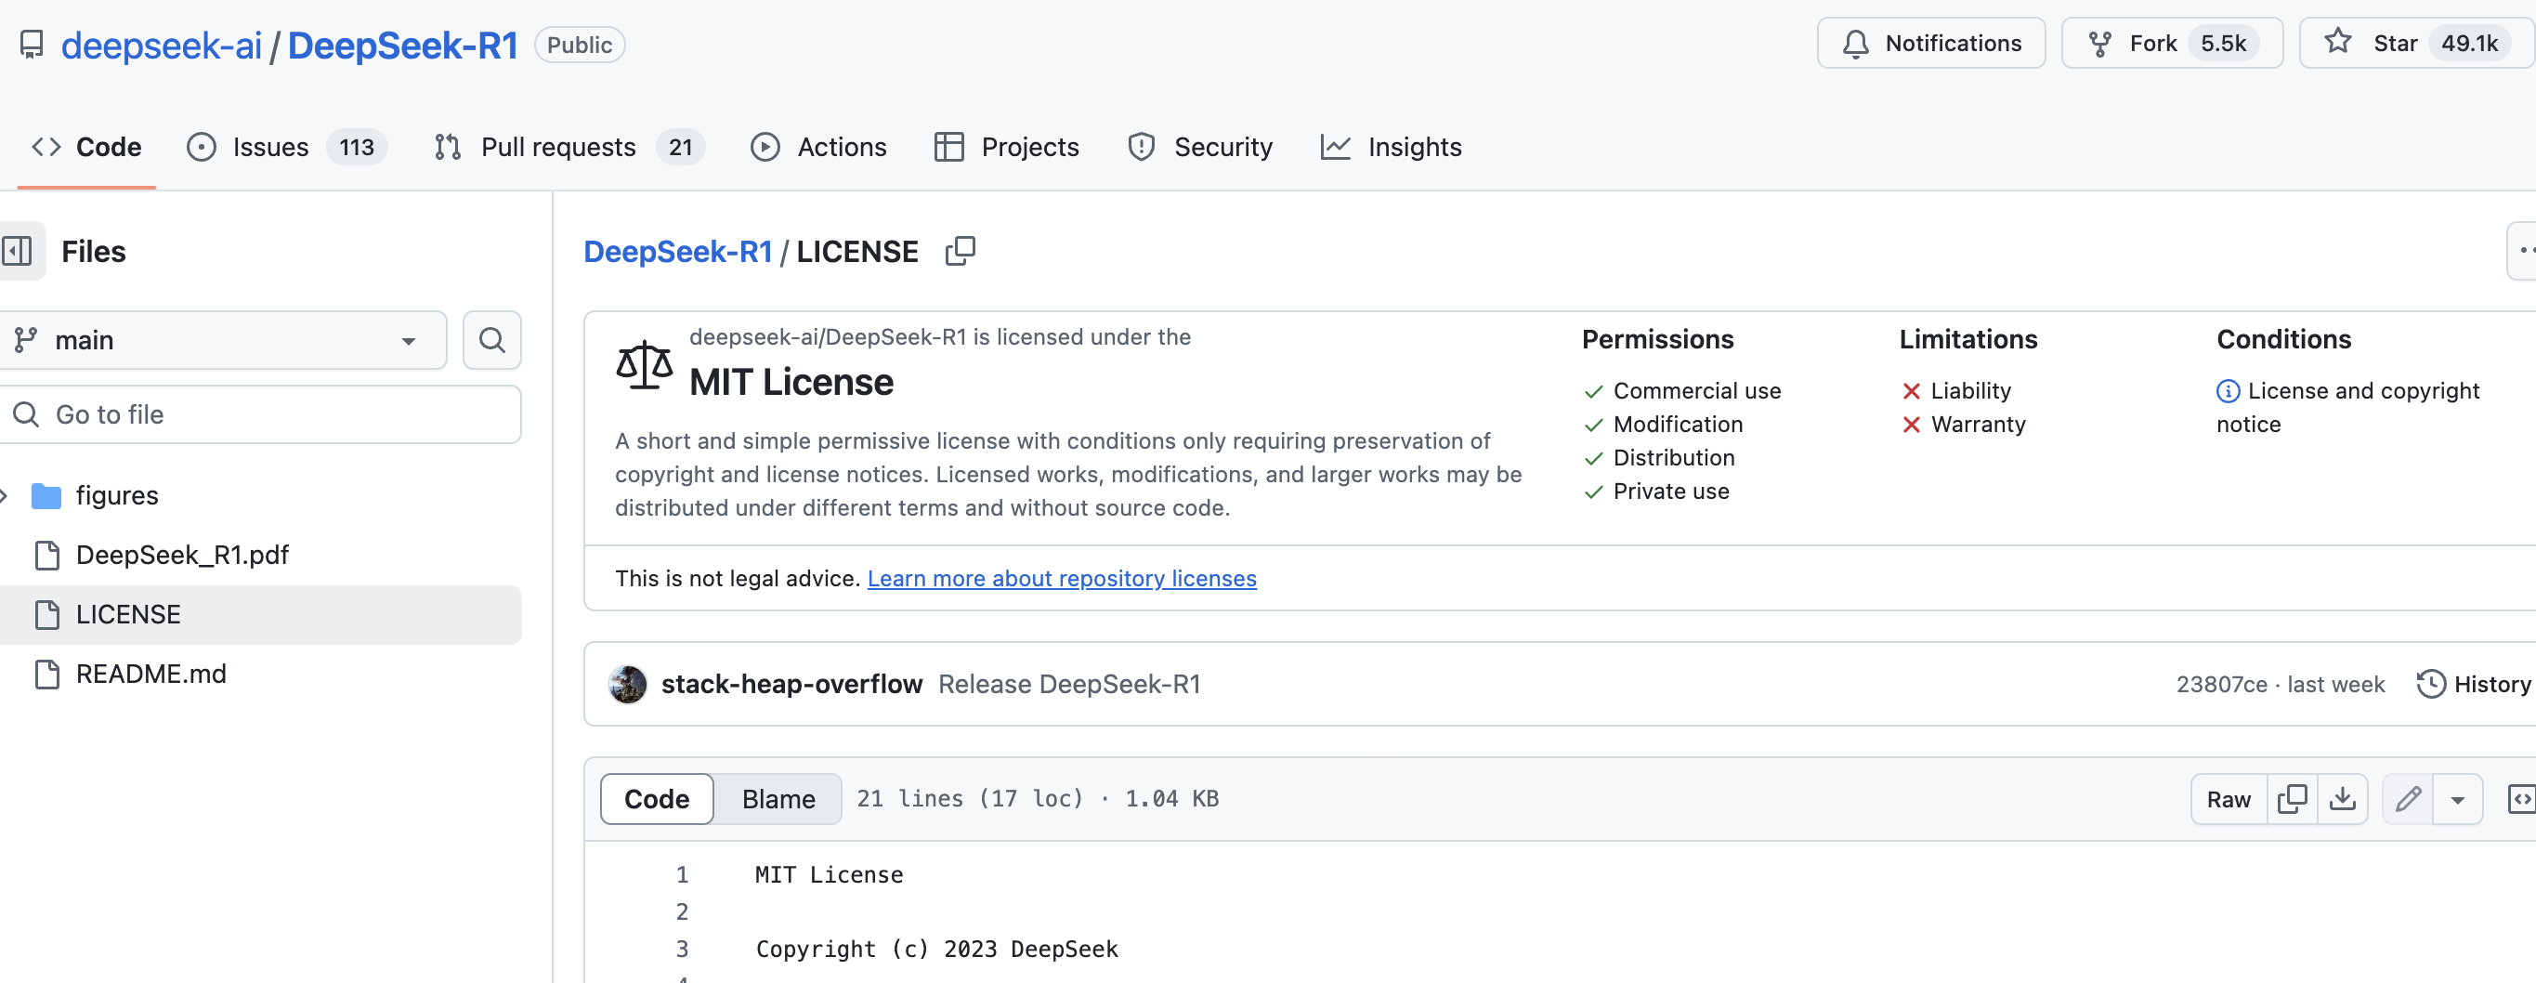Copy raw file contents icon
This screenshot has height=983, width=2536.
(2293, 800)
